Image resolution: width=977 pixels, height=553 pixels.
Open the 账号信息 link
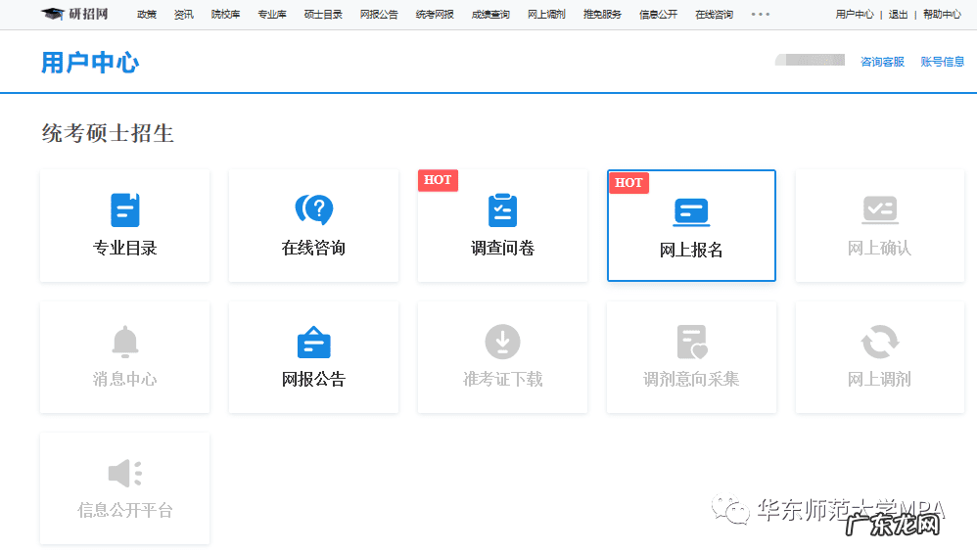tap(942, 62)
